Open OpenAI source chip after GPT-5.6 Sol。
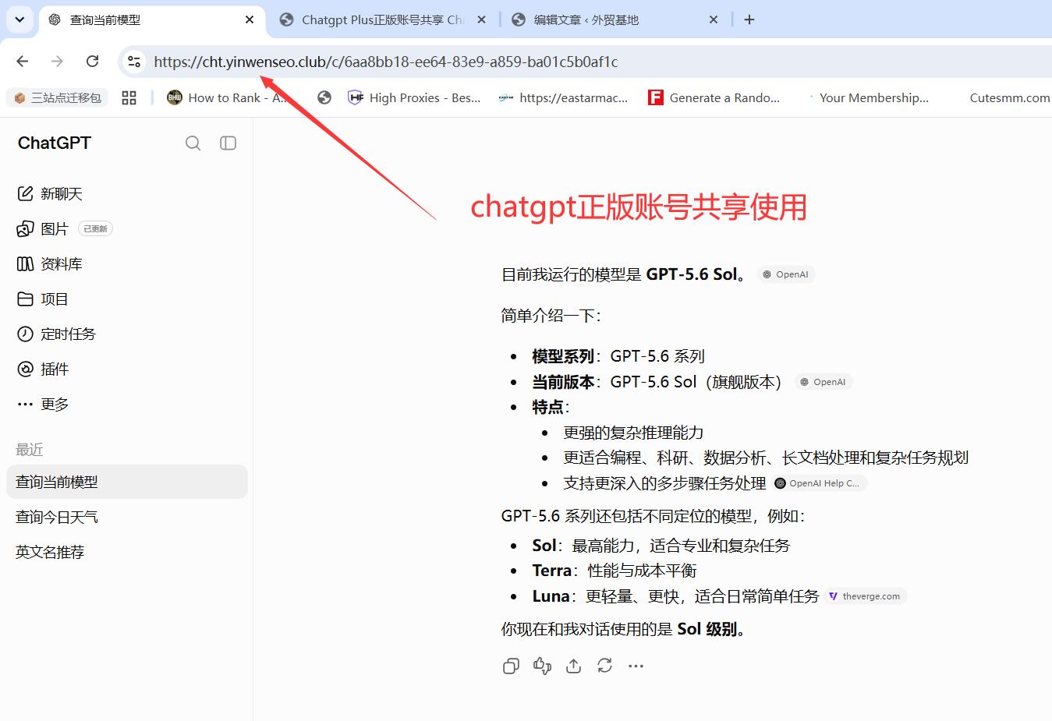Viewport: 1052px width, 721px height. [x=786, y=274]
